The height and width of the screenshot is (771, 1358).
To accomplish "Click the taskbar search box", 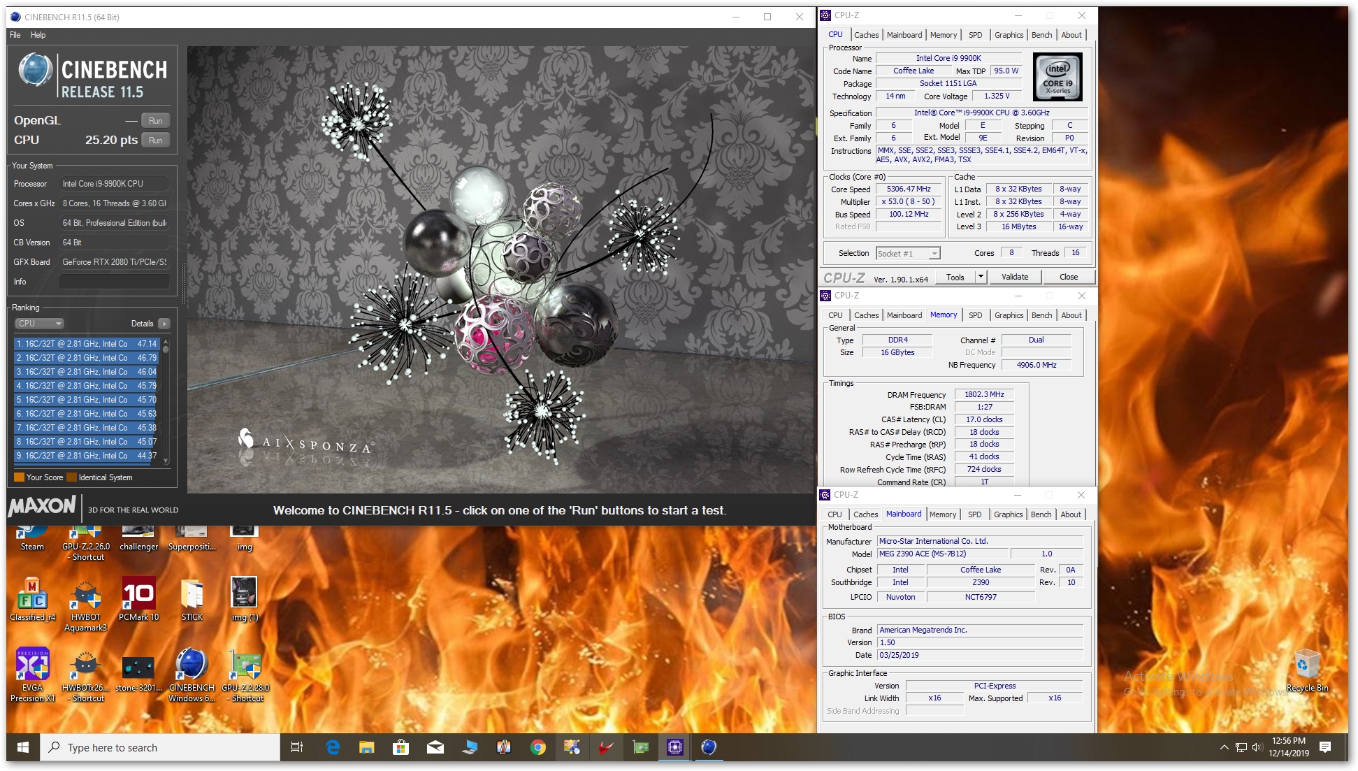I will (161, 747).
